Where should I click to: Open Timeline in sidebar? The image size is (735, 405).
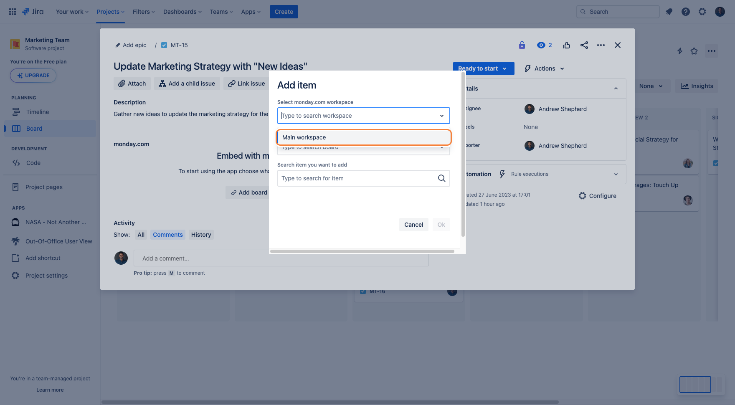[x=50, y=112]
